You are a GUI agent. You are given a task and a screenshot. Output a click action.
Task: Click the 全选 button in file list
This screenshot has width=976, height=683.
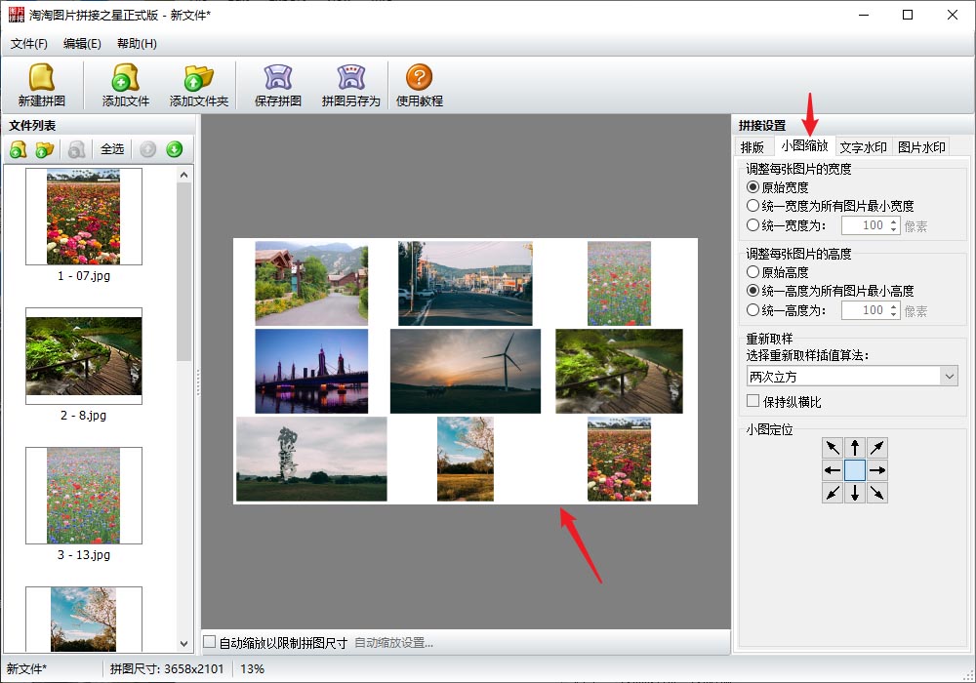click(x=112, y=149)
